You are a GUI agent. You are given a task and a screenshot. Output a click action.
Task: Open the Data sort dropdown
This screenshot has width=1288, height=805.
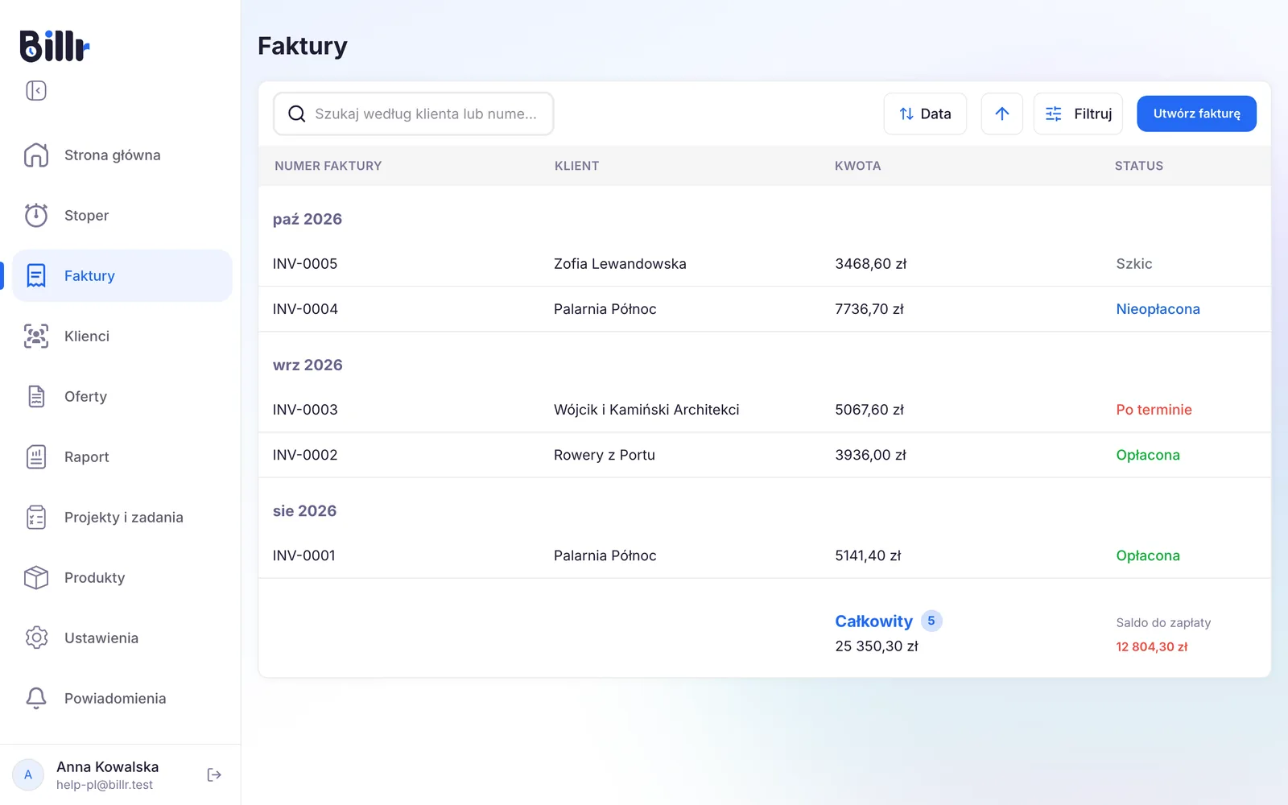(925, 114)
